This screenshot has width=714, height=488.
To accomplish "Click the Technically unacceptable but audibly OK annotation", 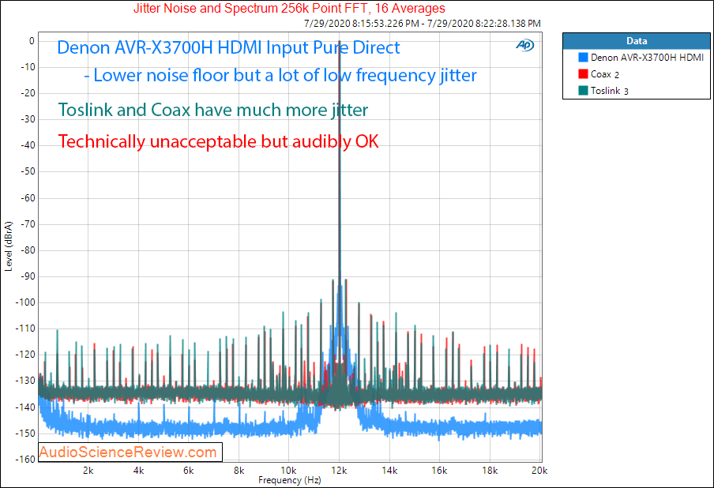I will click(218, 141).
